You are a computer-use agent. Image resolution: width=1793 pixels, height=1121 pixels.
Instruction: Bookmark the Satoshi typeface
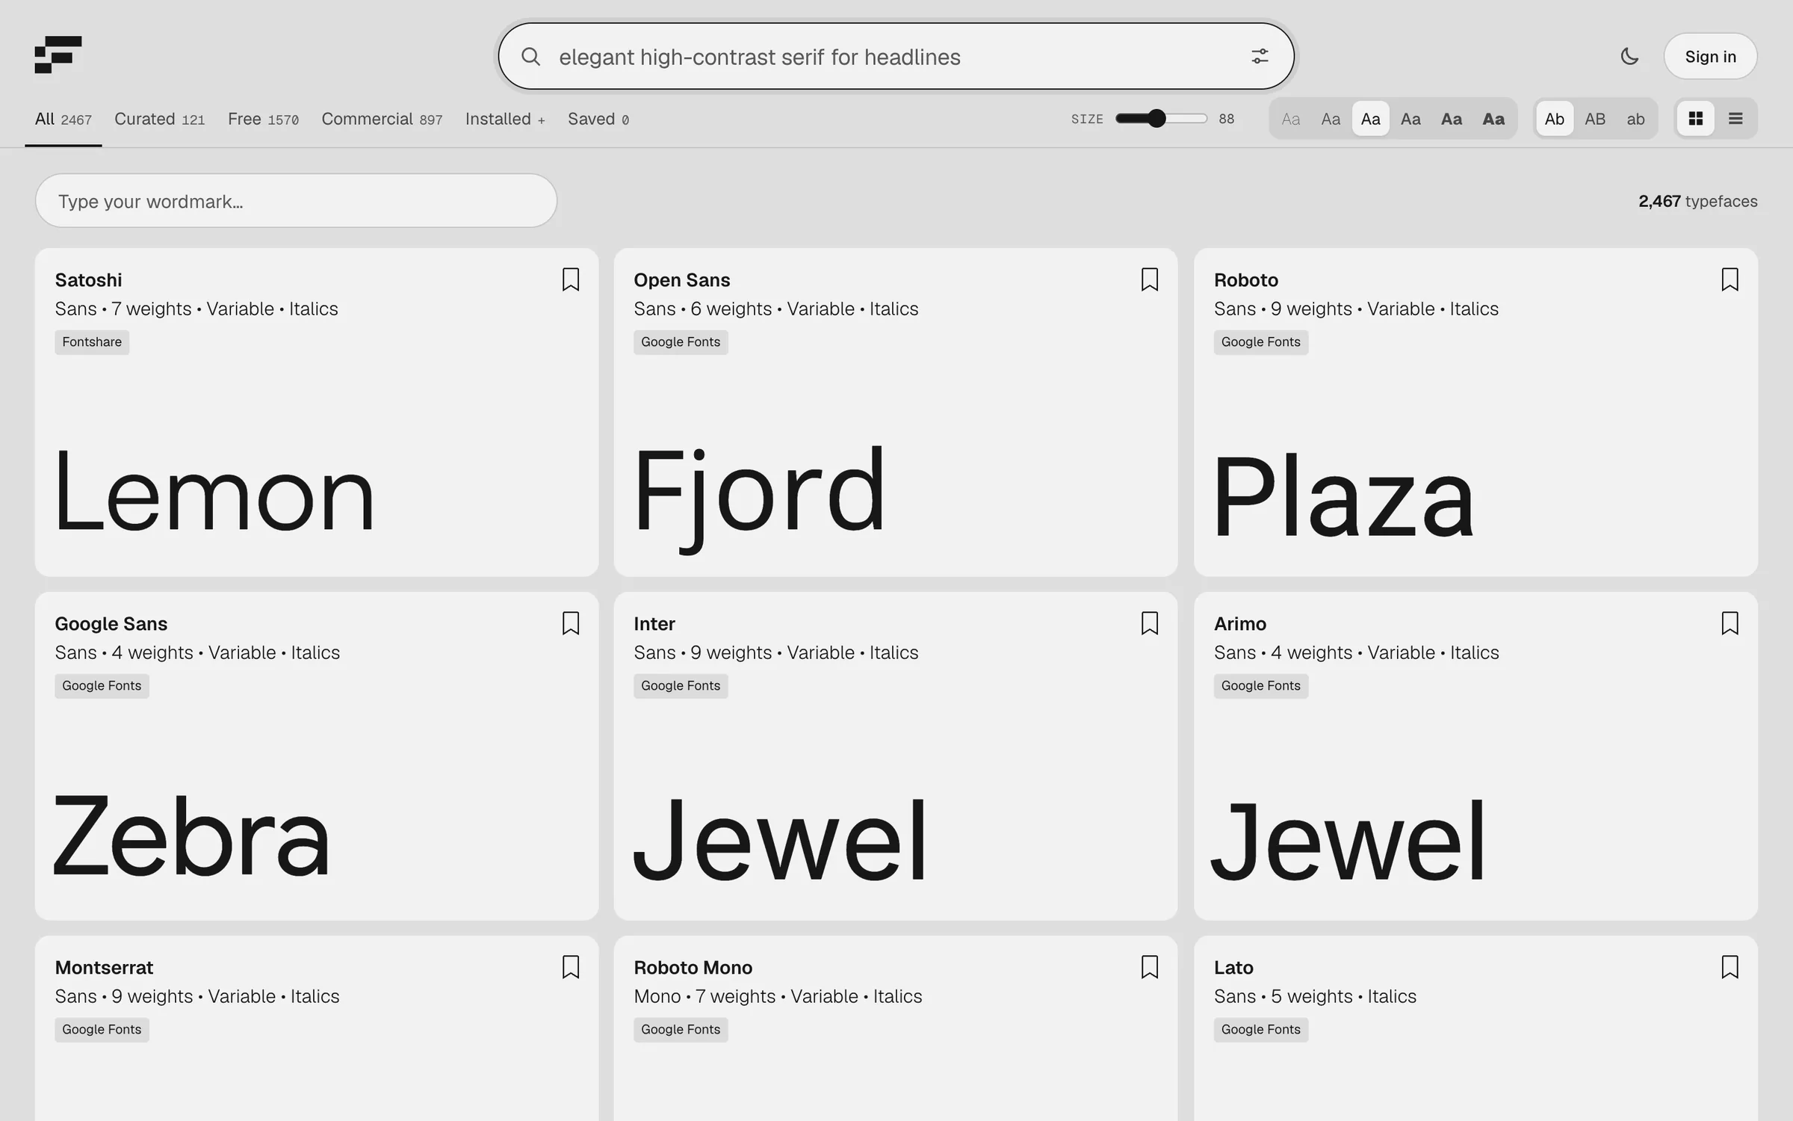[x=571, y=280]
